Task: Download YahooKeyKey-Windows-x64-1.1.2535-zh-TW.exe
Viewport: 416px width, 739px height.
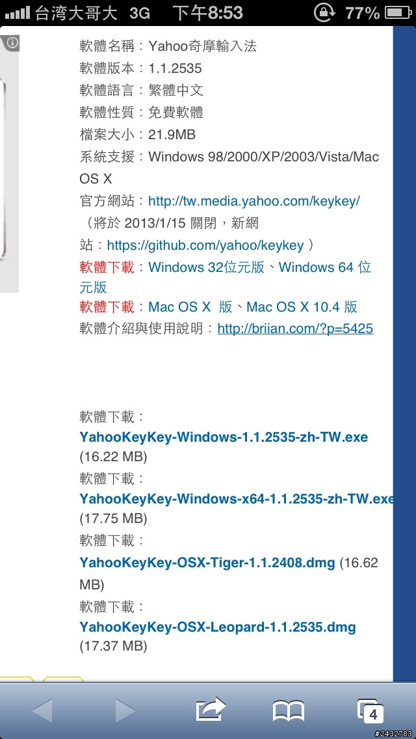Action: coord(236,499)
